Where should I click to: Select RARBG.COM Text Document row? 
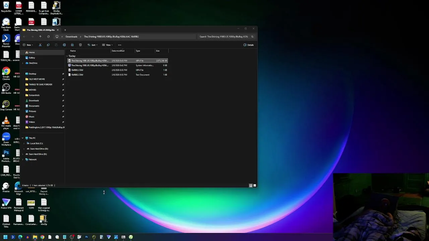pos(118,75)
